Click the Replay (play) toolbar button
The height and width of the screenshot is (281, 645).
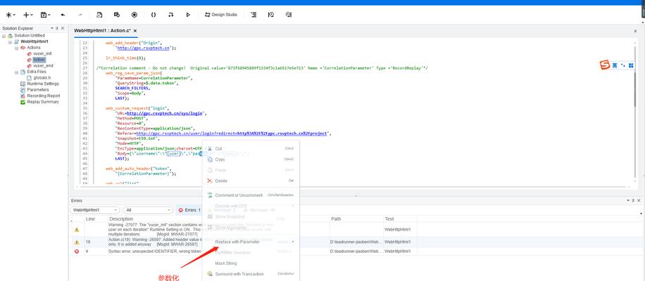tap(188, 15)
